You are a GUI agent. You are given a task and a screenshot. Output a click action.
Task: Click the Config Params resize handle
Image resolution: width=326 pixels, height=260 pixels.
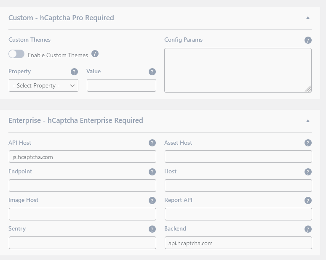pyautogui.click(x=308, y=89)
